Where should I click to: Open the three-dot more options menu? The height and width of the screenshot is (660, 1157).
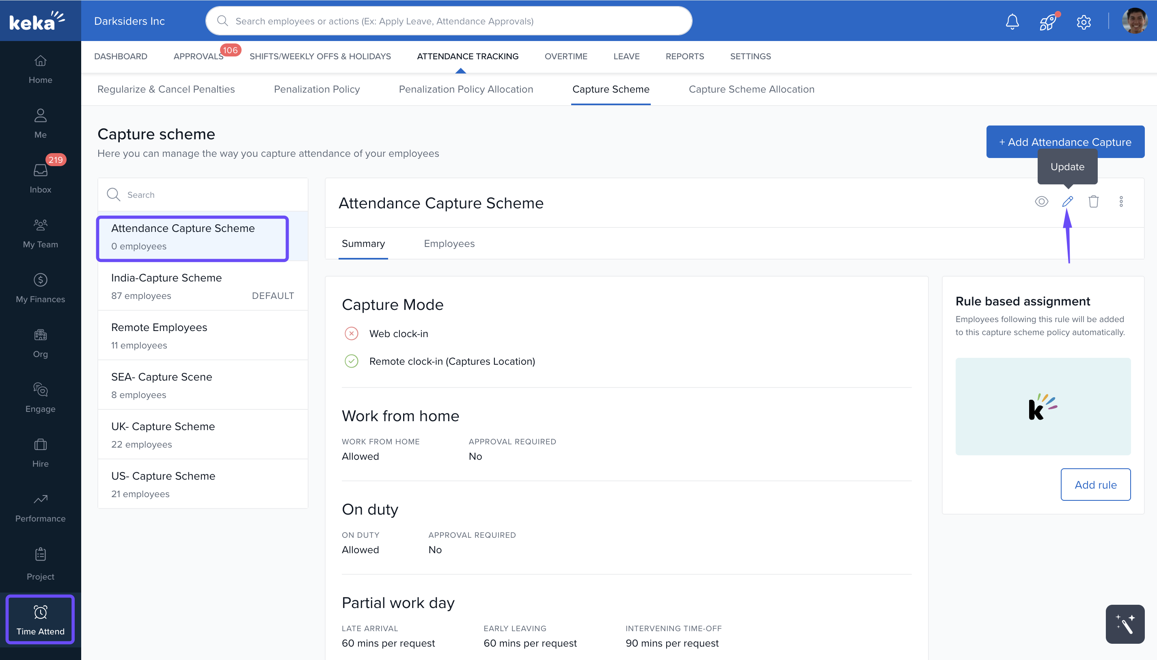click(1121, 201)
